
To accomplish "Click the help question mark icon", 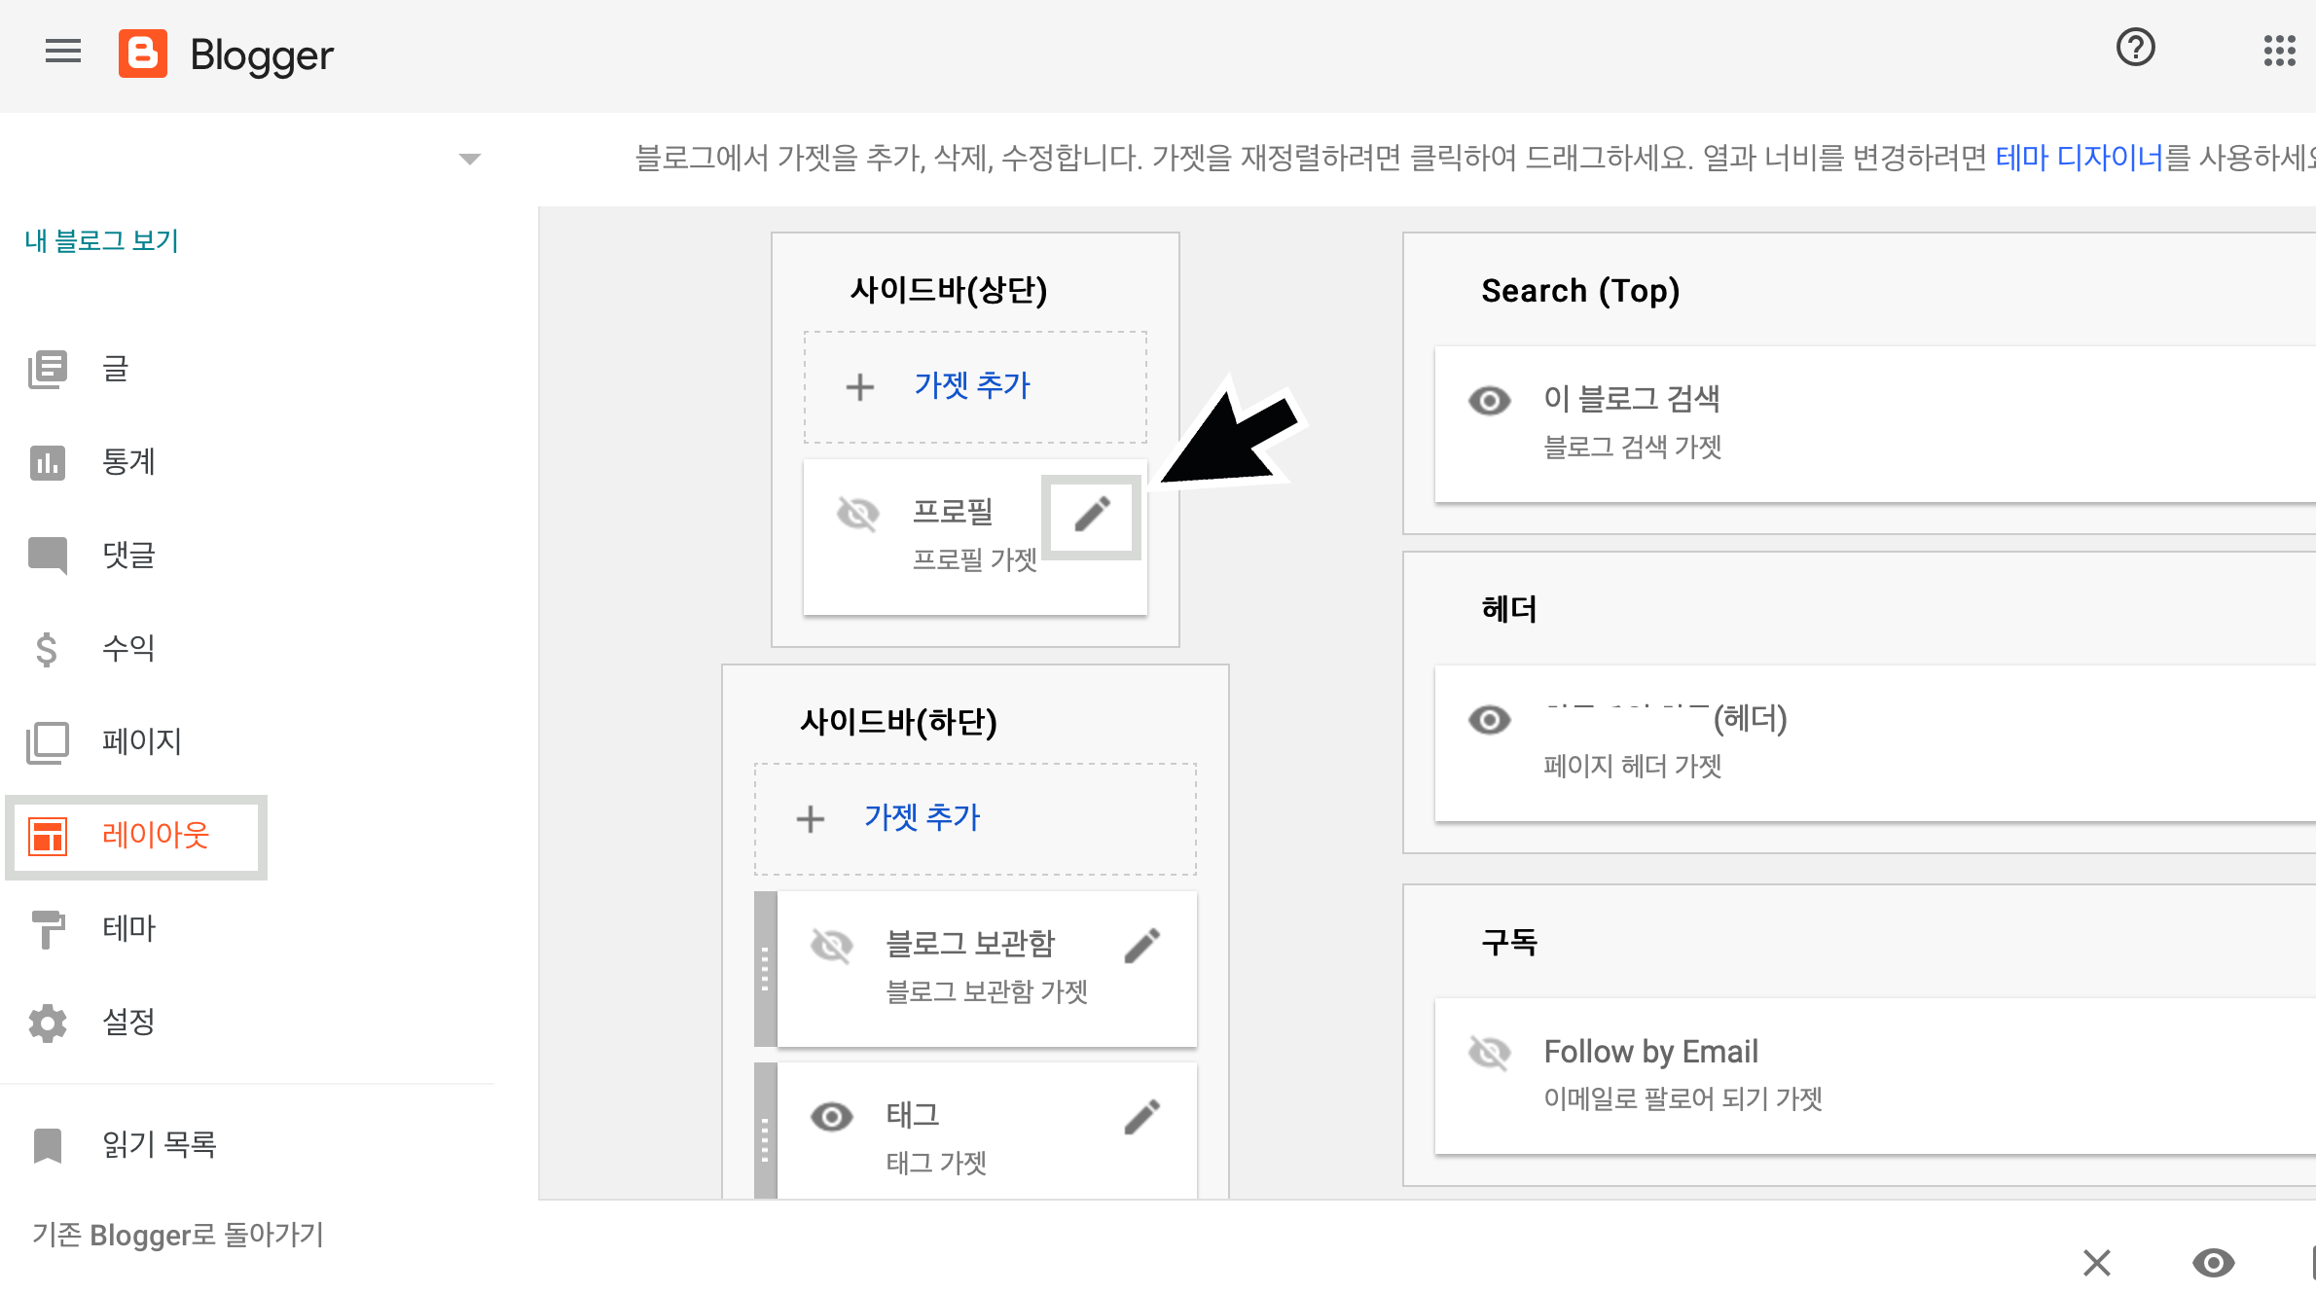I will click(x=2135, y=48).
